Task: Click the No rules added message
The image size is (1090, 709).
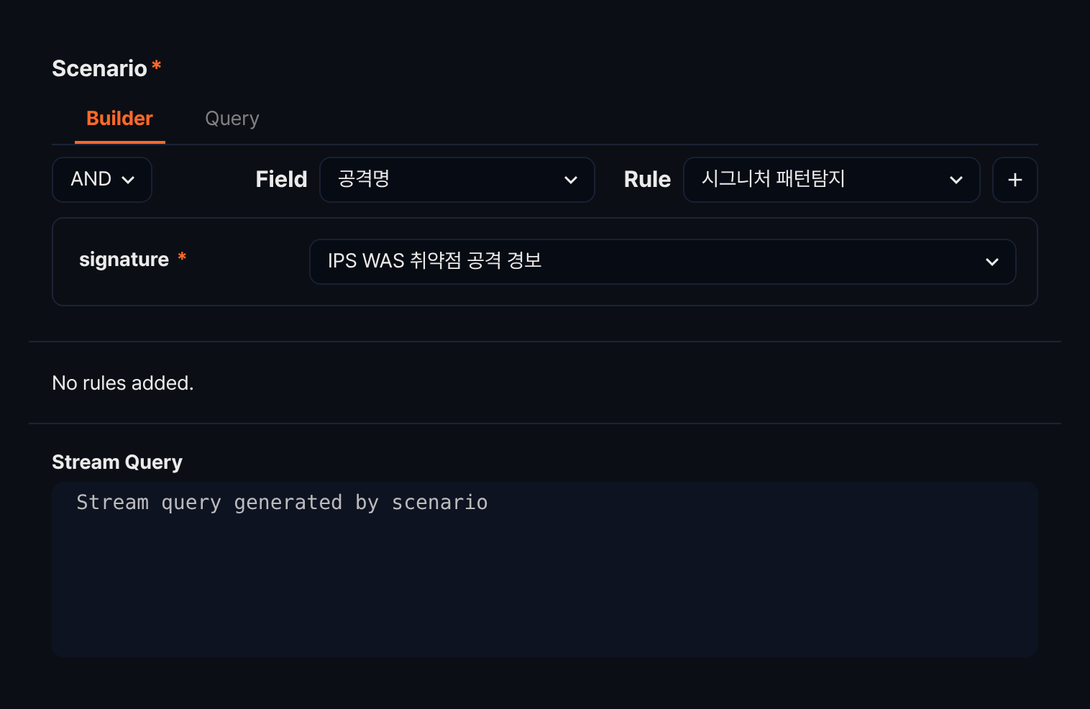Action: [123, 383]
